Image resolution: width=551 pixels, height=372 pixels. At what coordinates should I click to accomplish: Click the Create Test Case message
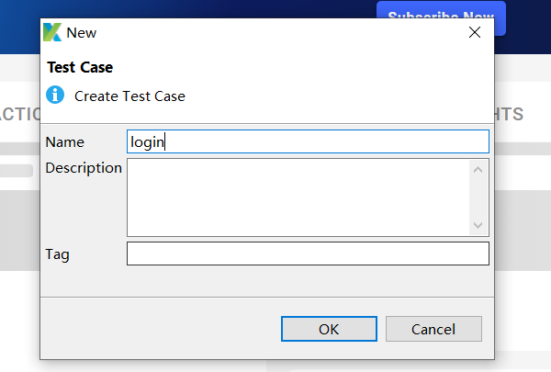[x=129, y=96]
